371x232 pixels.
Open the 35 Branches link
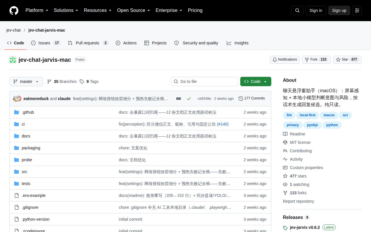[62, 81]
